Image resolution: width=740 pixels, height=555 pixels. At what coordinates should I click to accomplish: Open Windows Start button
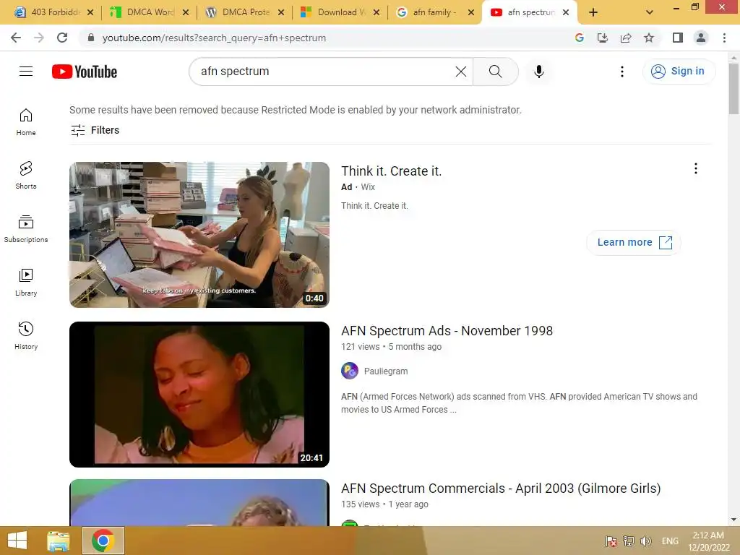17,541
